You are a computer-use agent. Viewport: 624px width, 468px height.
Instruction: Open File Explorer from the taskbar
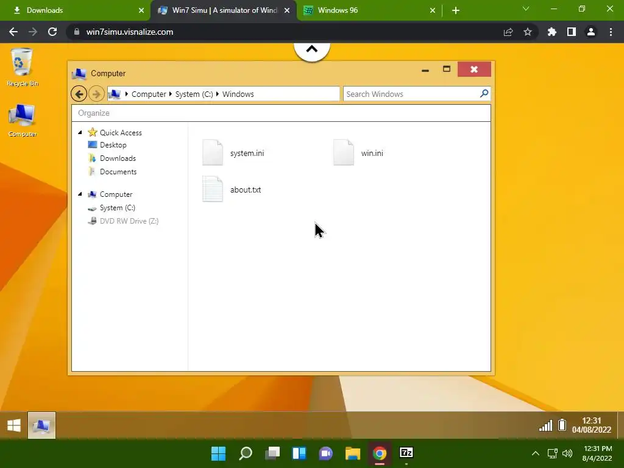point(353,453)
